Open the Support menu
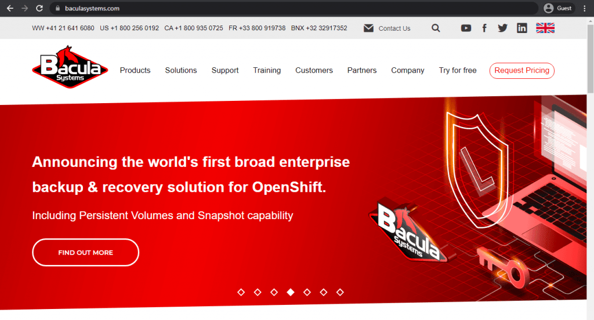Viewport: 594px width, 320px height. [x=225, y=71]
